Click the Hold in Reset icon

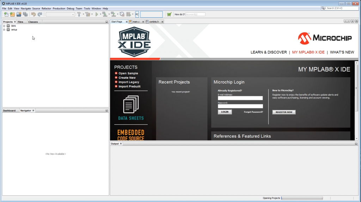122,14
